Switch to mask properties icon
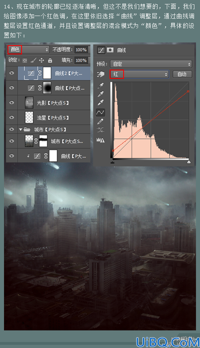 tap(110, 50)
